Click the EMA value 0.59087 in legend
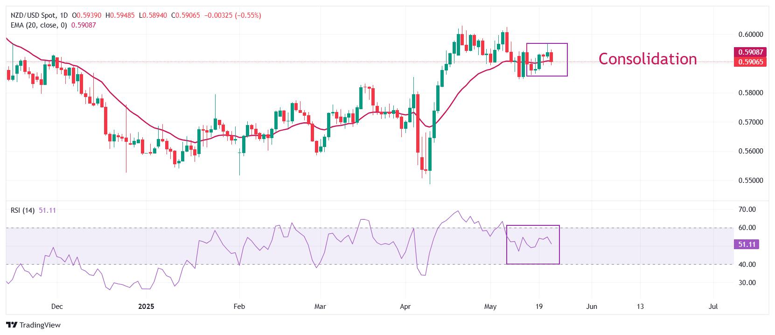This screenshot has width=775, height=335. point(84,25)
